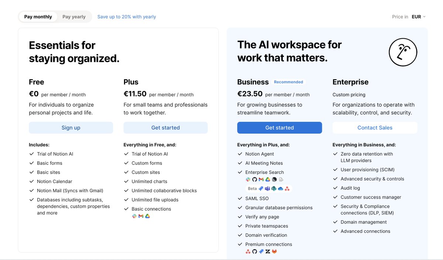Click the Beta label in the integrations pill

coord(253,189)
